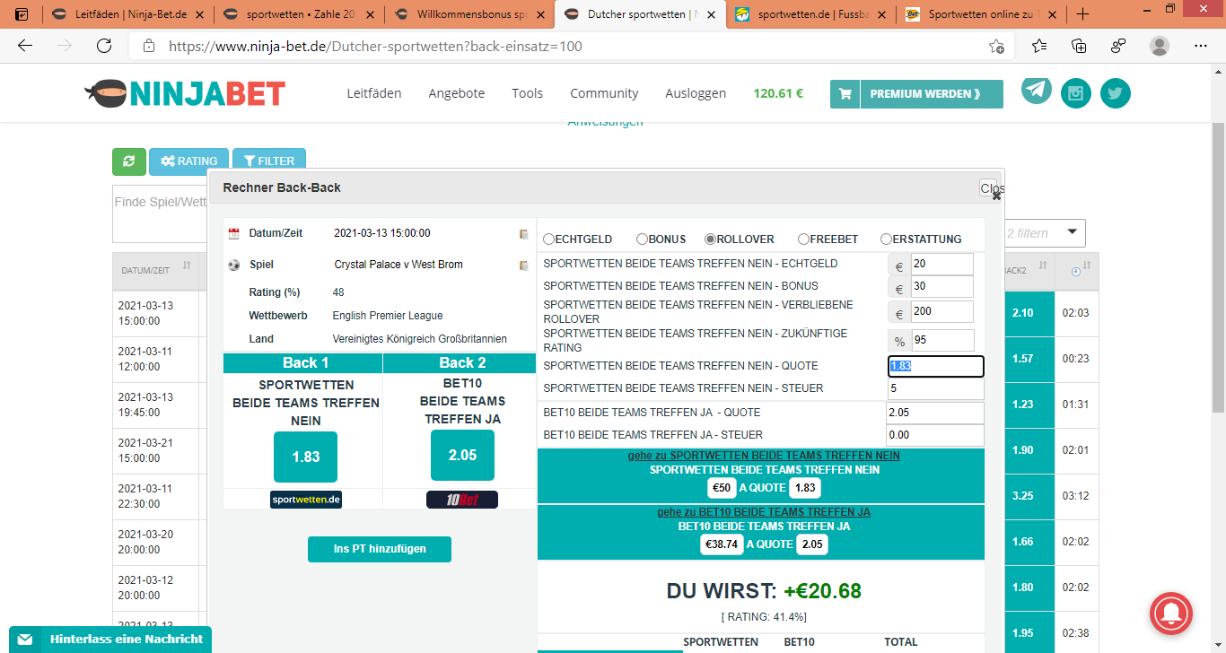The height and width of the screenshot is (653, 1226).
Task: Open browser profile avatar
Action: coord(1160,46)
